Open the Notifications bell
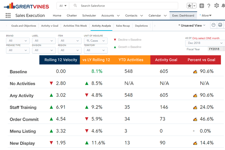This screenshot has height=150, width=225. coord(223,6)
